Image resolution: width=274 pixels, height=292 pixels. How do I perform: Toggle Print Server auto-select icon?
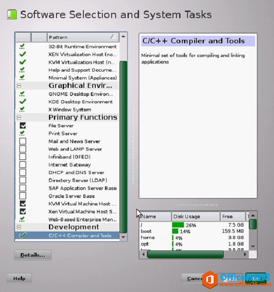point(22,133)
